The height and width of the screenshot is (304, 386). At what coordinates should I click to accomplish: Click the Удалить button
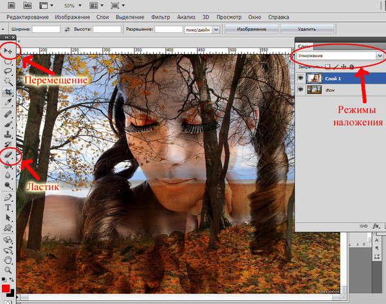(307, 29)
